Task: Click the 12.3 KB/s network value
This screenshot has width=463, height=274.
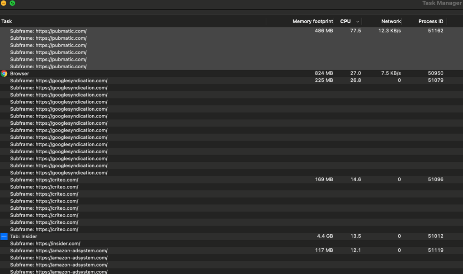Action: [389, 31]
